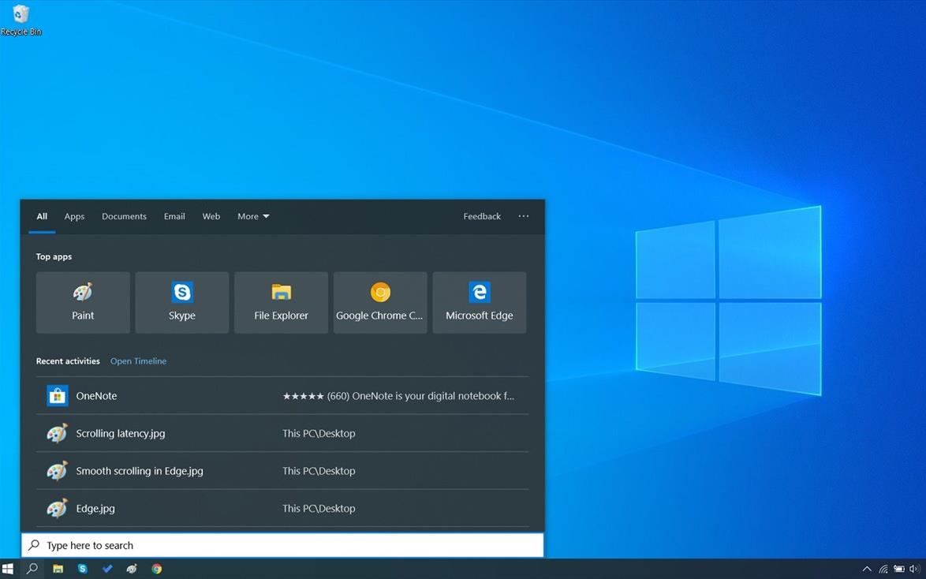Launch Skype from the Top apps tiles

click(x=182, y=302)
